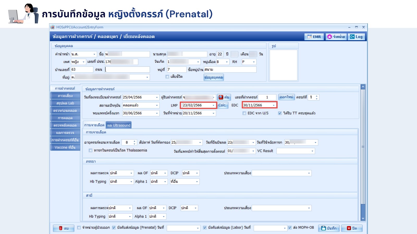Click the บันทึก save button

[x=329, y=228]
